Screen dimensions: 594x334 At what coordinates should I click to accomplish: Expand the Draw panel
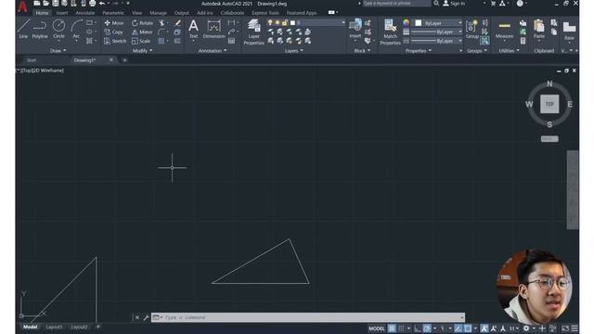coord(58,50)
